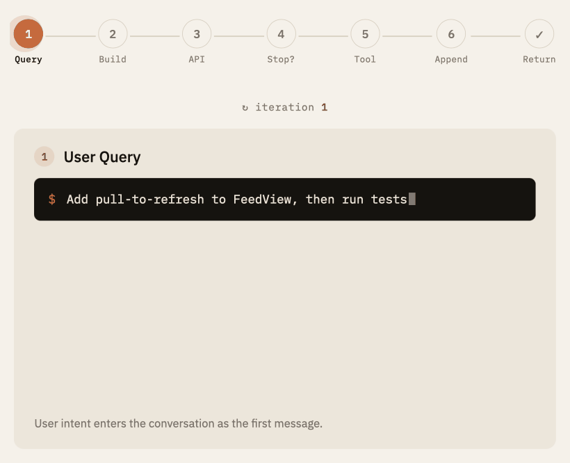Go to step 3 API circle
This screenshot has height=463, width=570.
[x=197, y=34]
